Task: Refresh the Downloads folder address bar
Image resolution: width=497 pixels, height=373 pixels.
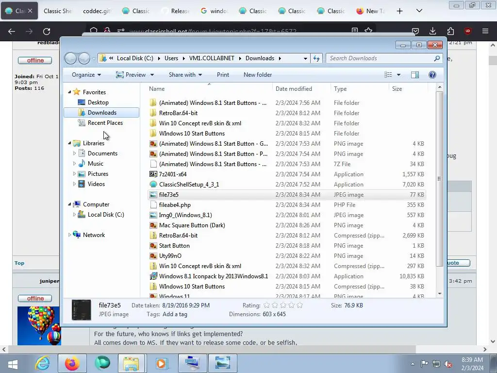Action: [316, 58]
